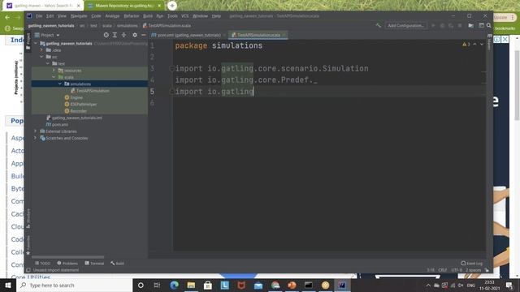Screen dimensions: 520x292
Task: Click Expand All icon in Project panel
Action: coord(115,35)
